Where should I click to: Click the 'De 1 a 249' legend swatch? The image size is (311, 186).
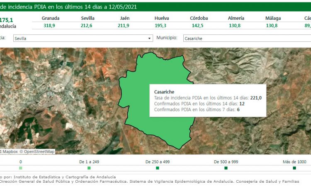click(x=89, y=168)
